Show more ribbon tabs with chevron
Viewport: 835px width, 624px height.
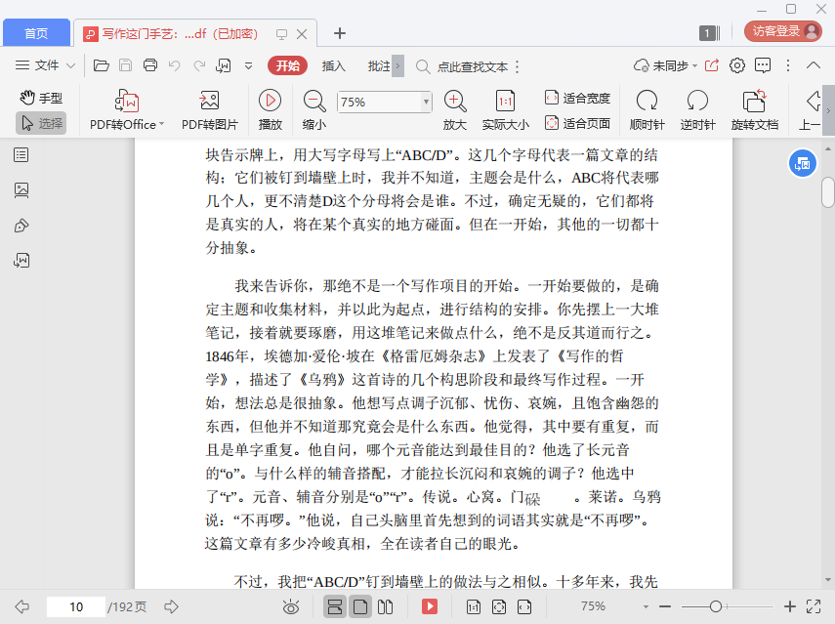tap(397, 66)
